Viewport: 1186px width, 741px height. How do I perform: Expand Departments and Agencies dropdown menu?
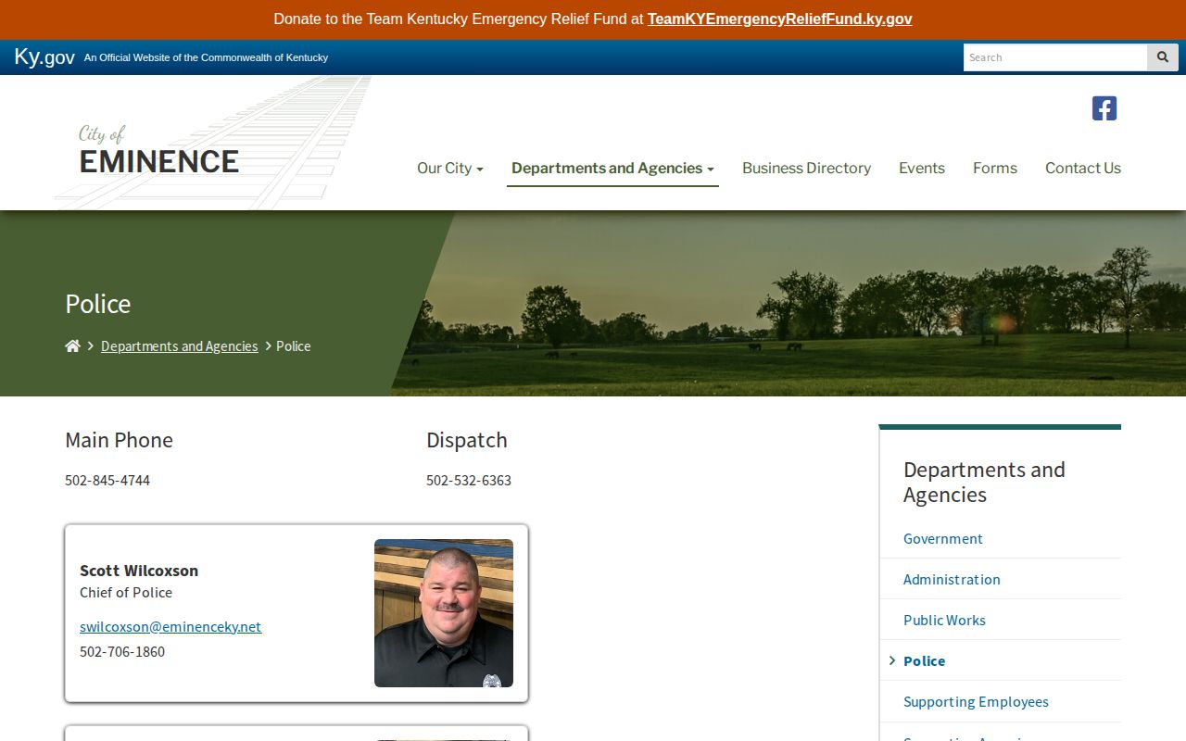pos(612,168)
